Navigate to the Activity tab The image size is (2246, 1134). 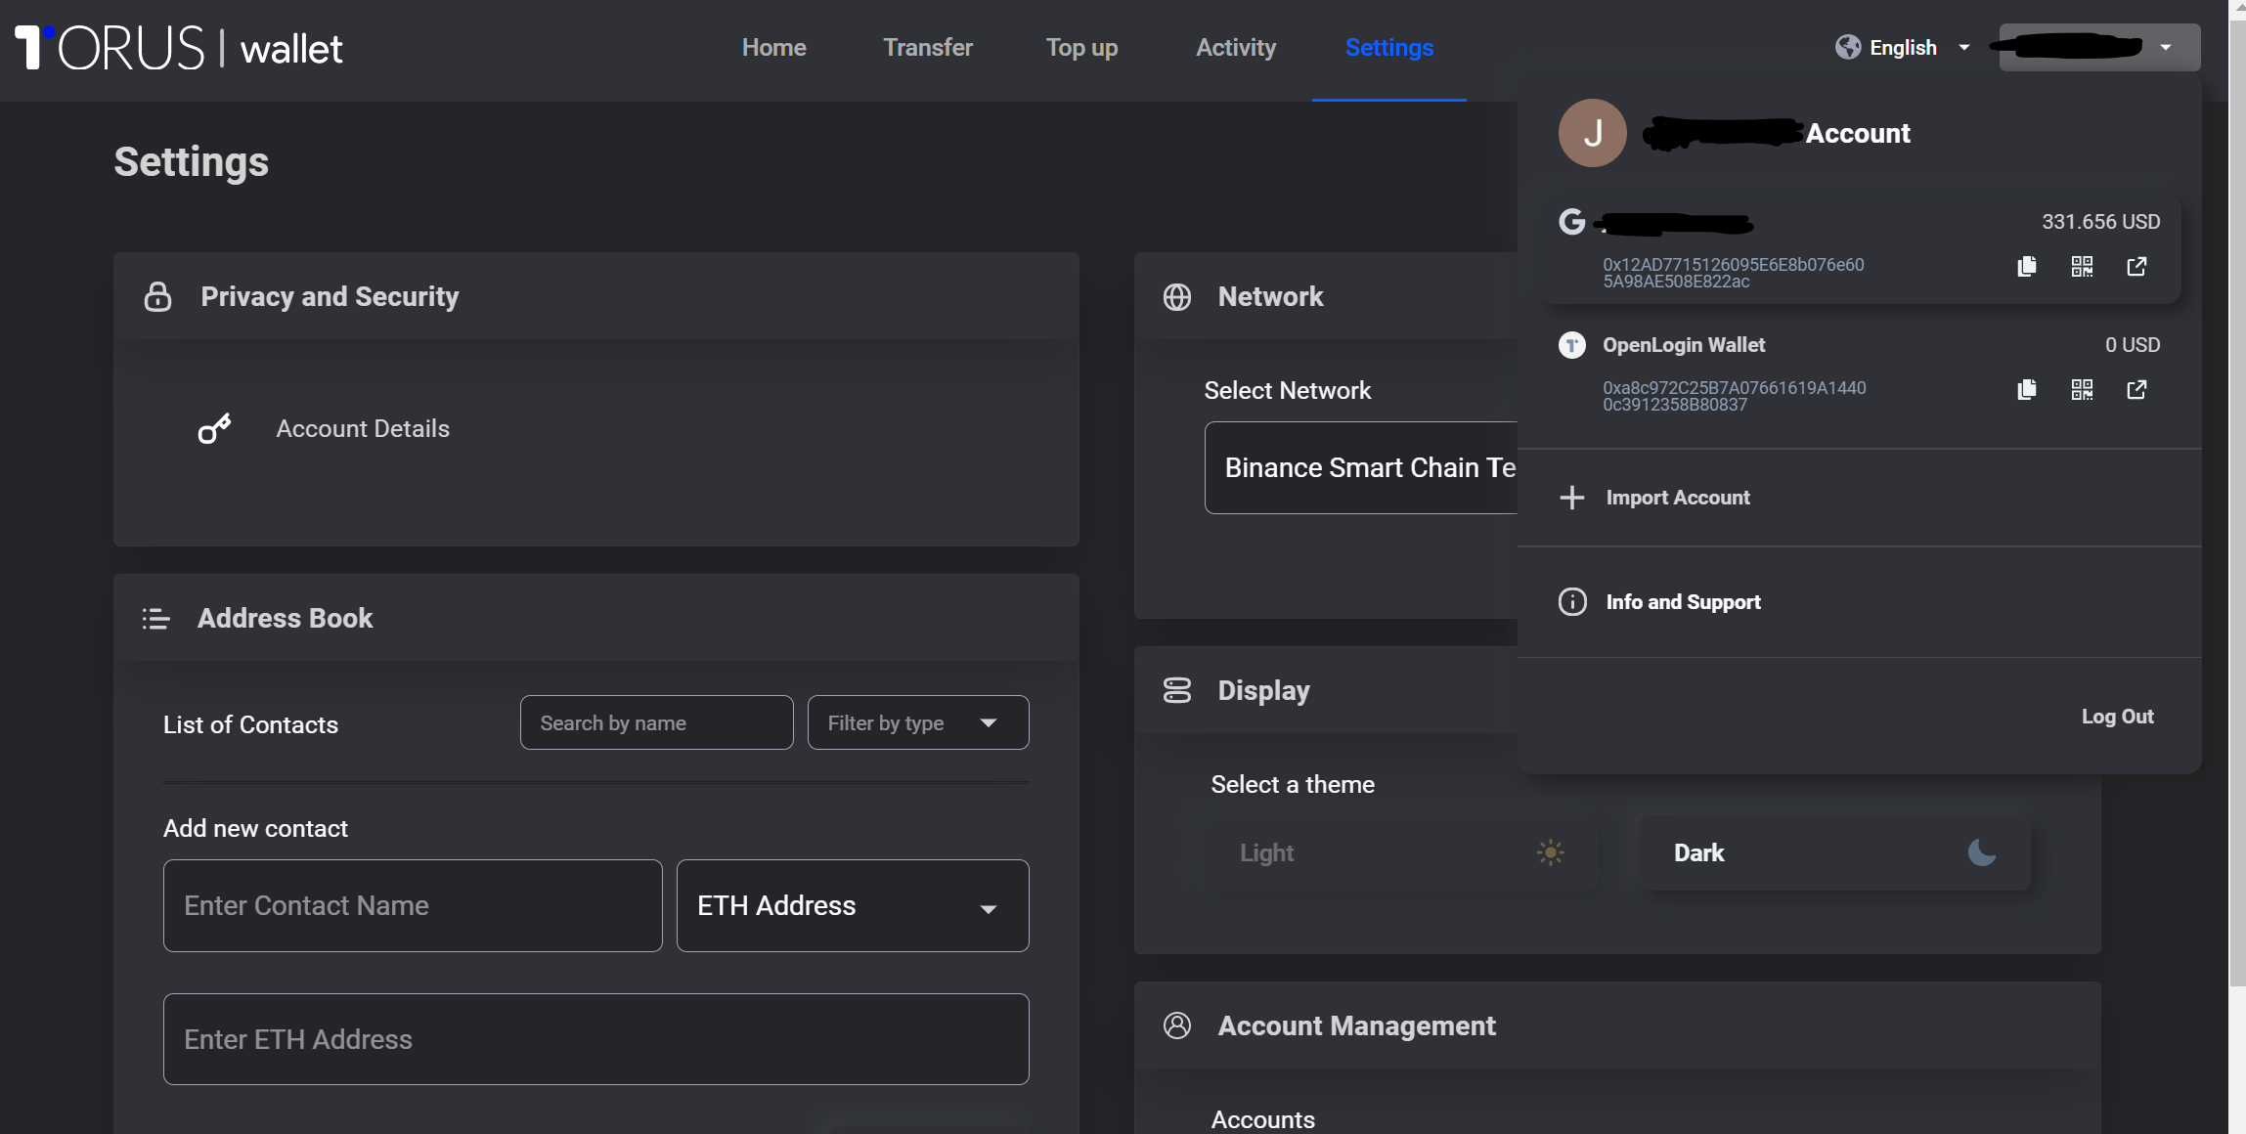(1235, 46)
